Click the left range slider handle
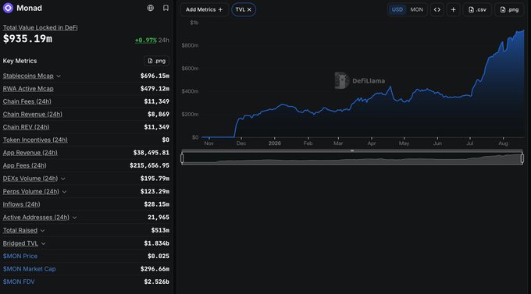531x294 pixels. [182, 158]
